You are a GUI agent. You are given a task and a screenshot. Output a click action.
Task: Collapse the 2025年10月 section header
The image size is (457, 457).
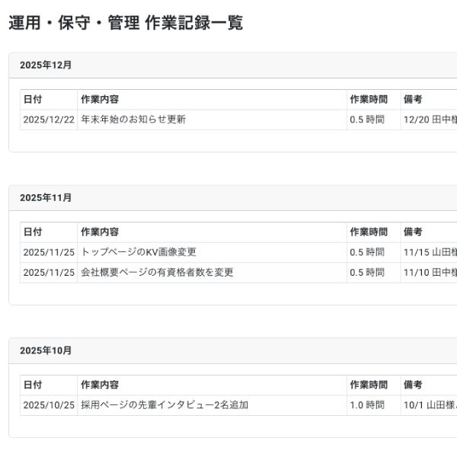pos(46,351)
